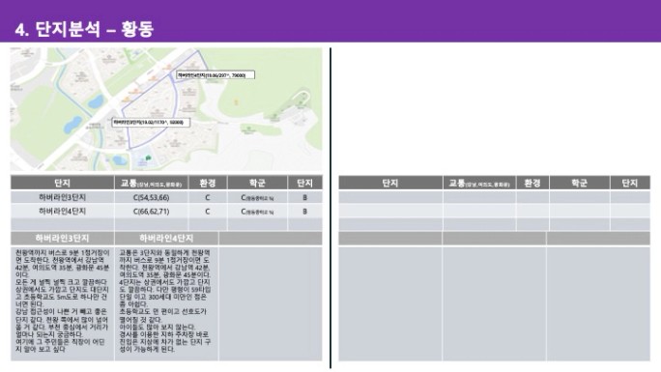
Task: Select the map image of the apartment complexes
Action: (x=166, y=109)
